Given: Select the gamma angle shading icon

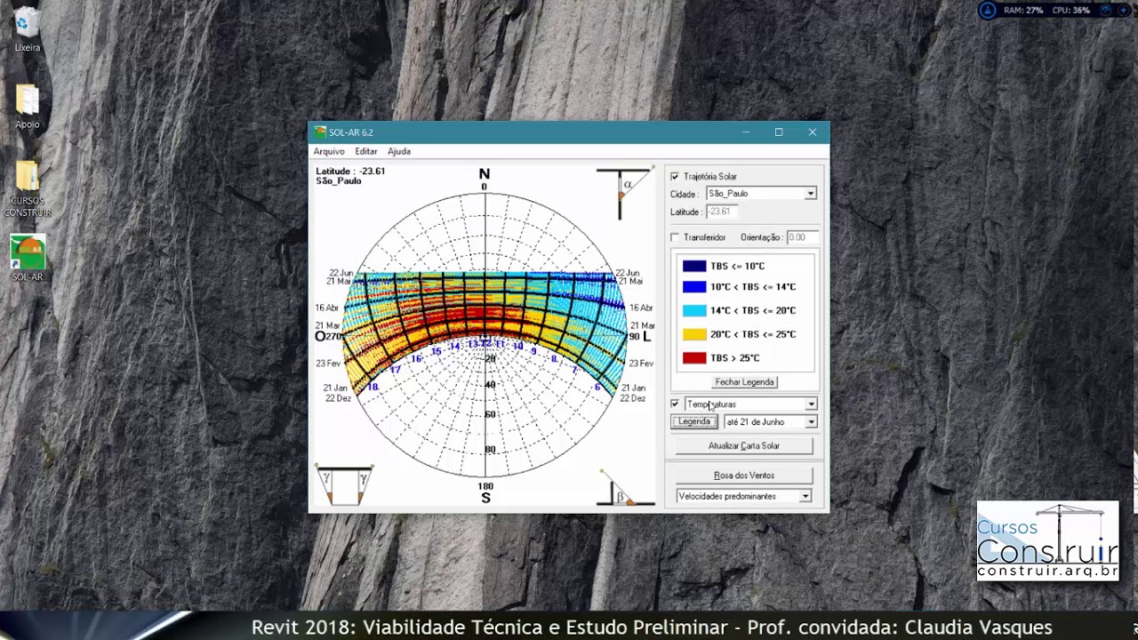Looking at the screenshot, I should [344, 485].
